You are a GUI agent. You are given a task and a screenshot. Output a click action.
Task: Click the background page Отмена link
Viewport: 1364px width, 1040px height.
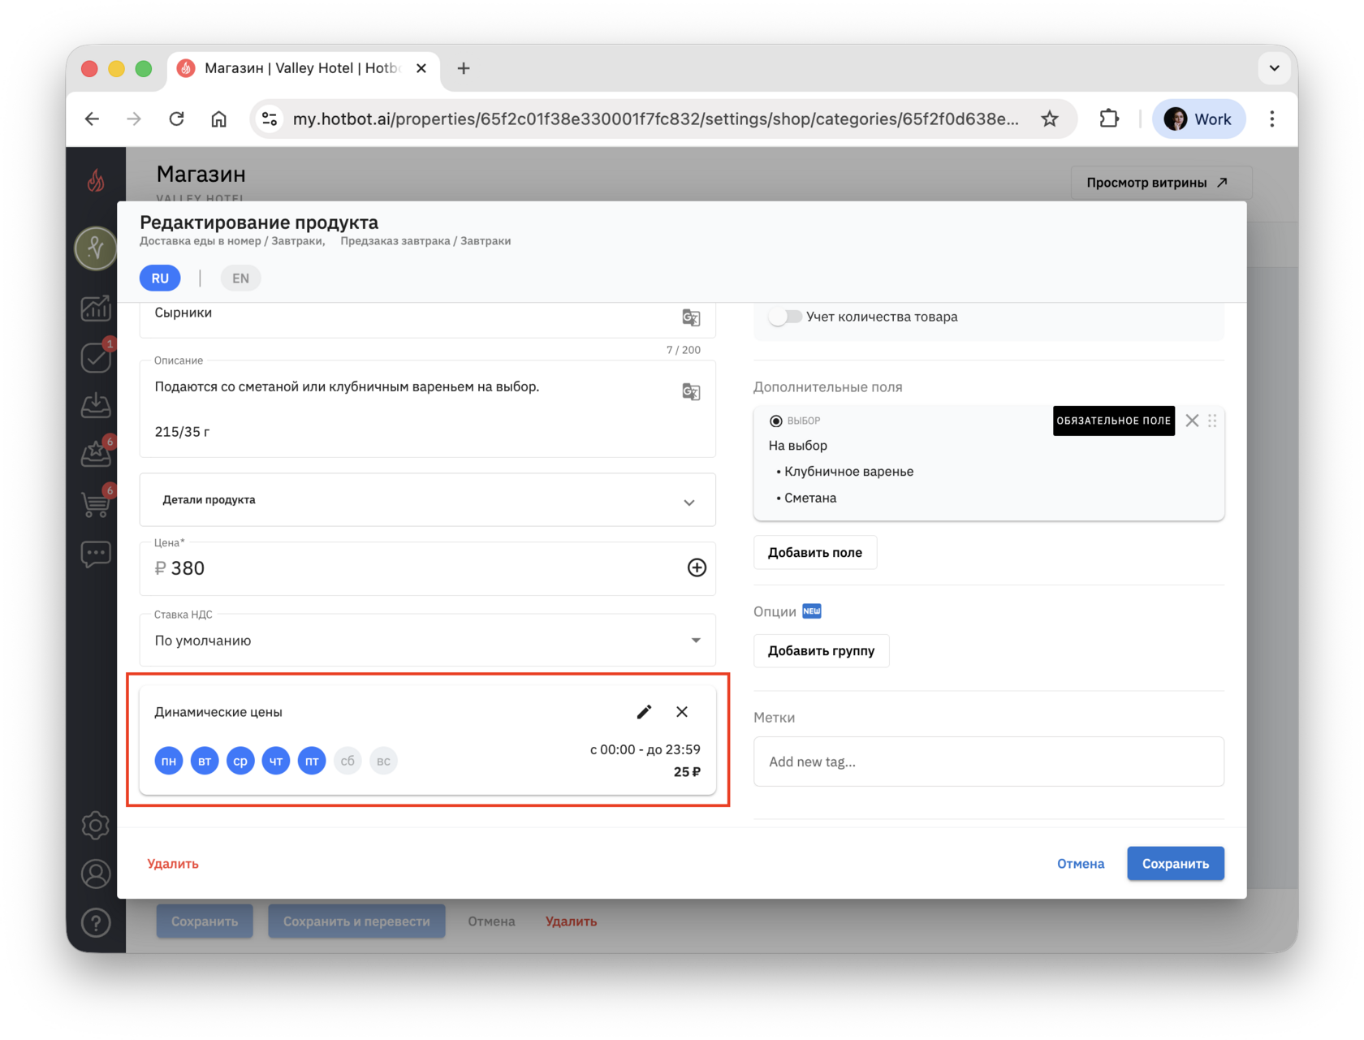click(x=491, y=921)
